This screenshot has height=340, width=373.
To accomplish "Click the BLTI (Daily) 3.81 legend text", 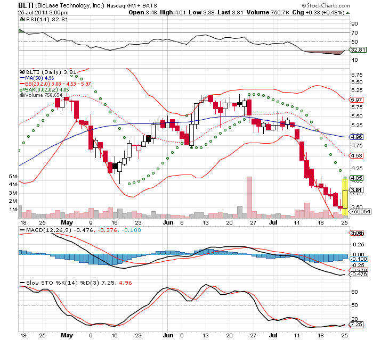I will click(51, 72).
